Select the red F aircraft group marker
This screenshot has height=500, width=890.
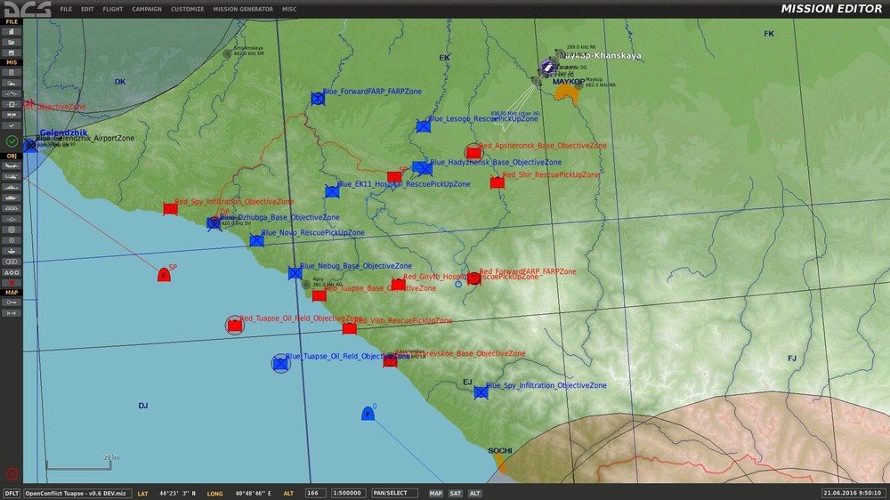pyautogui.click(x=164, y=275)
